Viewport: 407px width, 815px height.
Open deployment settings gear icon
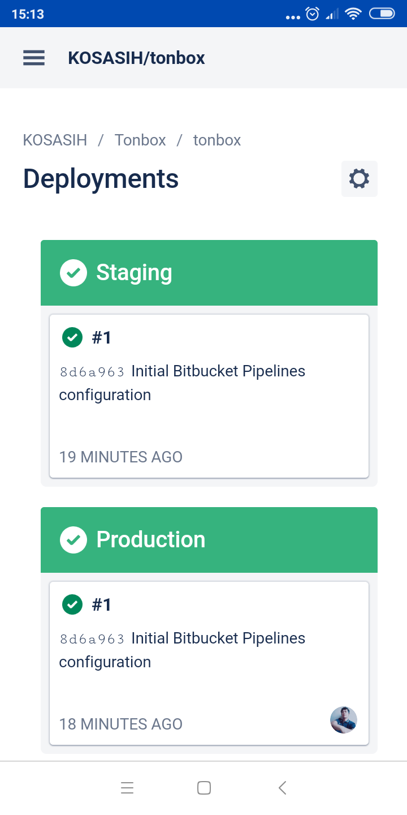click(359, 179)
